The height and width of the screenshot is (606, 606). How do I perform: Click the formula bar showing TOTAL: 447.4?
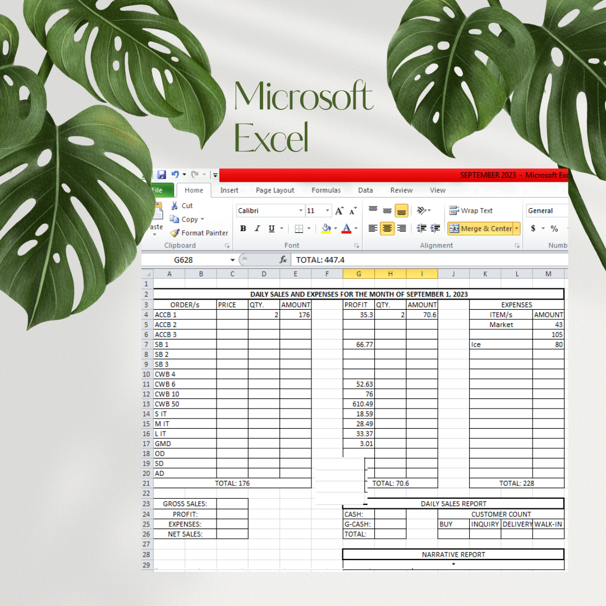429,260
